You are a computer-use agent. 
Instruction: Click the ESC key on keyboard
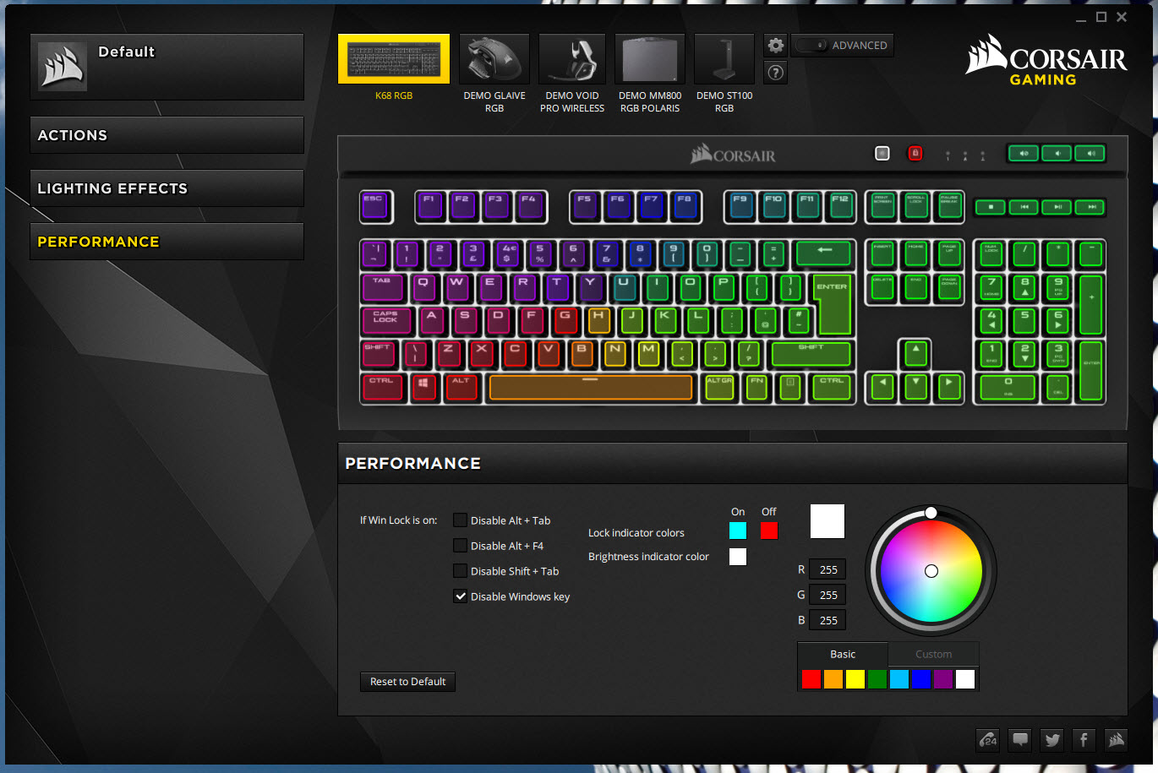tap(376, 207)
